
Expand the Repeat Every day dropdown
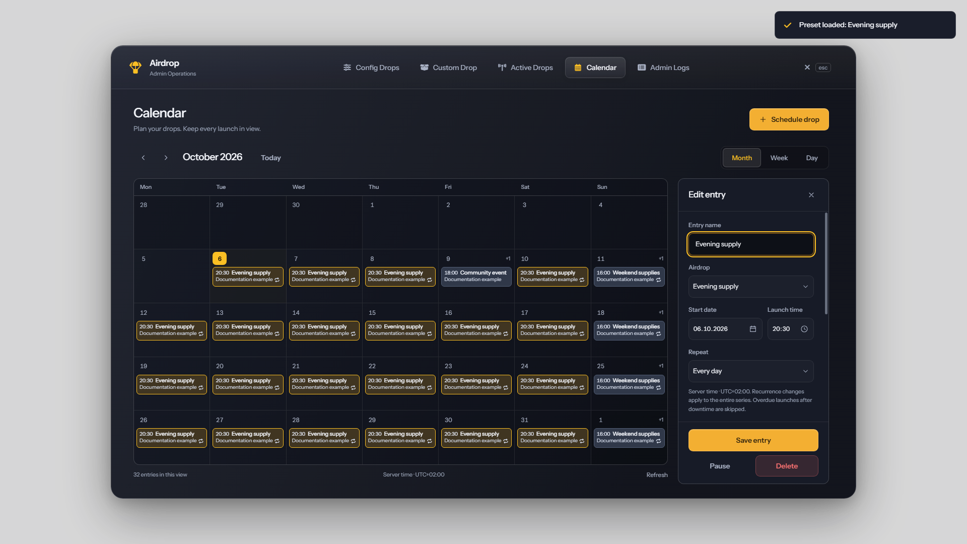pos(751,371)
